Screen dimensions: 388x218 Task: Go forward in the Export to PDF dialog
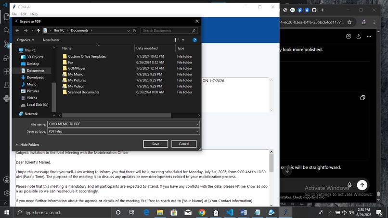pyautogui.click(x=26, y=31)
